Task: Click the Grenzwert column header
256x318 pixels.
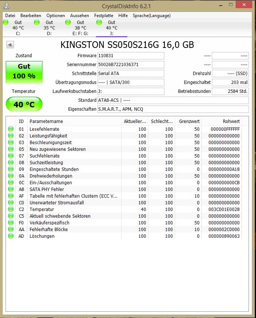Action: tap(188, 121)
